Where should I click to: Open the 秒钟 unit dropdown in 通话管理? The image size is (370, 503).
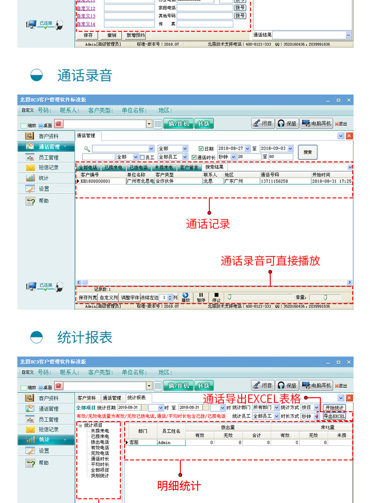click(x=233, y=157)
